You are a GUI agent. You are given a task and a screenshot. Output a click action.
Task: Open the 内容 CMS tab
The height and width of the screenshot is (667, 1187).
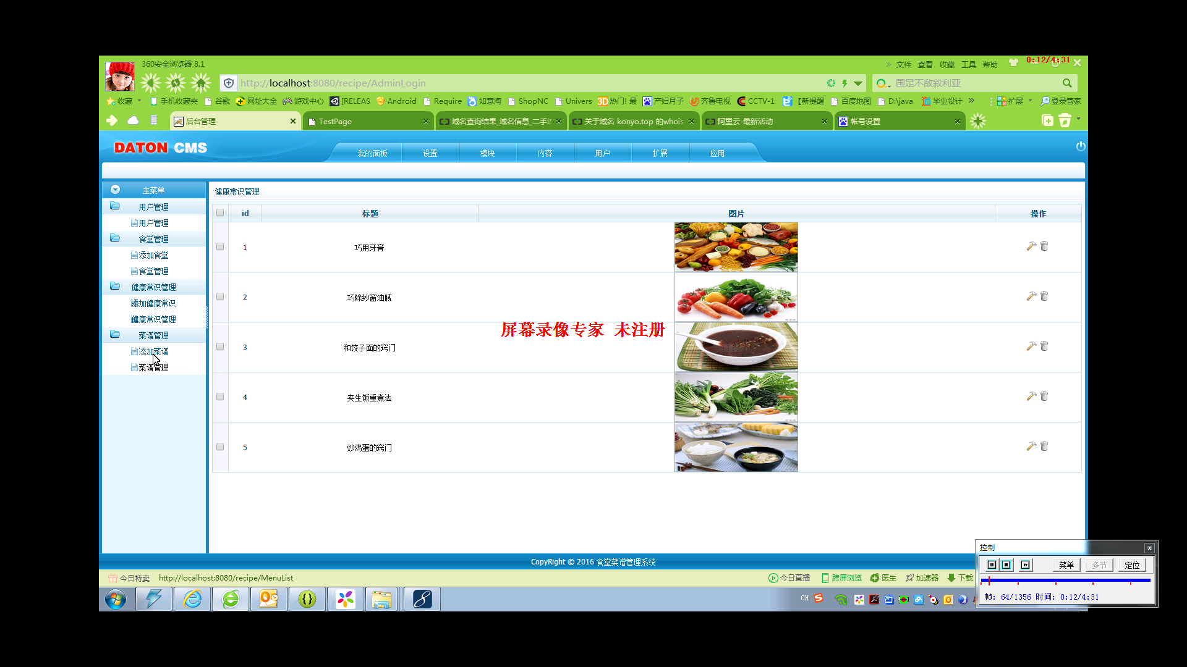pos(545,153)
